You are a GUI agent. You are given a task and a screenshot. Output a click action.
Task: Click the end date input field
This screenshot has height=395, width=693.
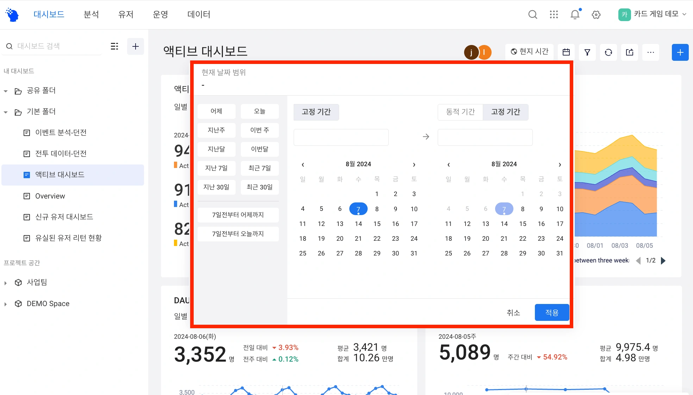click(x=485, y=137)
